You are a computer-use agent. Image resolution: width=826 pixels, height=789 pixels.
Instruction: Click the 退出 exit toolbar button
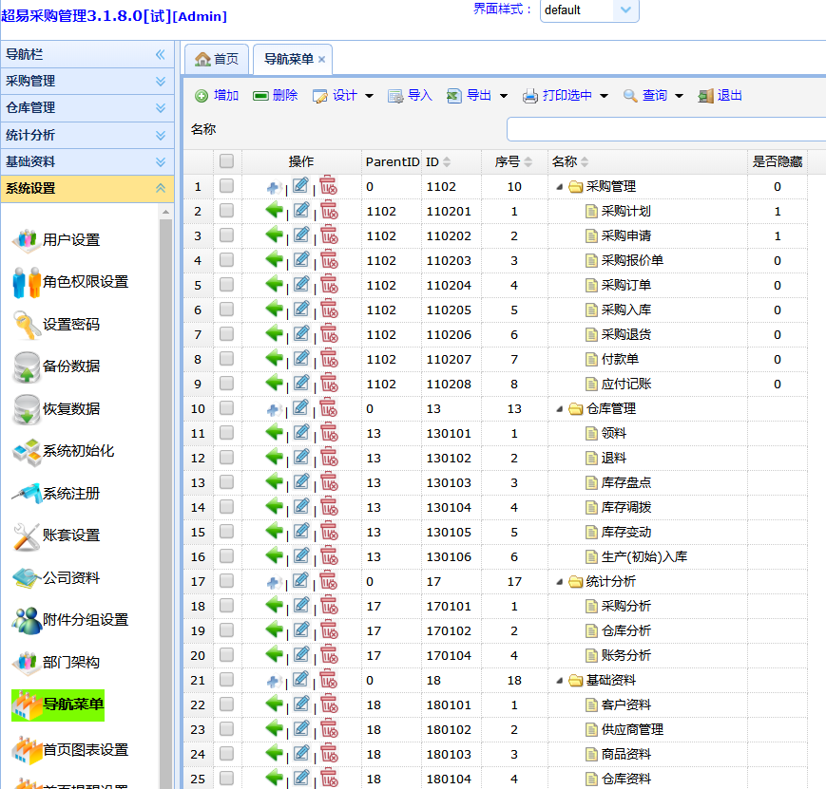point(720,96)
